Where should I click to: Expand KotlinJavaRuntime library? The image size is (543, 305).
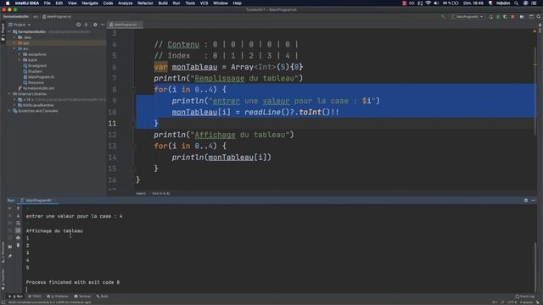[x=14, y=105]
